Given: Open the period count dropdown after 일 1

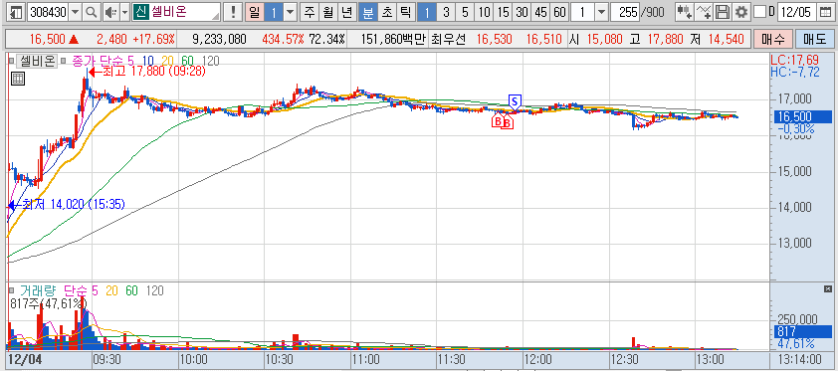Looking at the screenshot, I should pos(290,12).
